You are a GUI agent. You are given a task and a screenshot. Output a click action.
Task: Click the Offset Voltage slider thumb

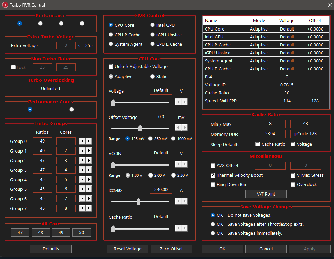[x=140, y=128]
